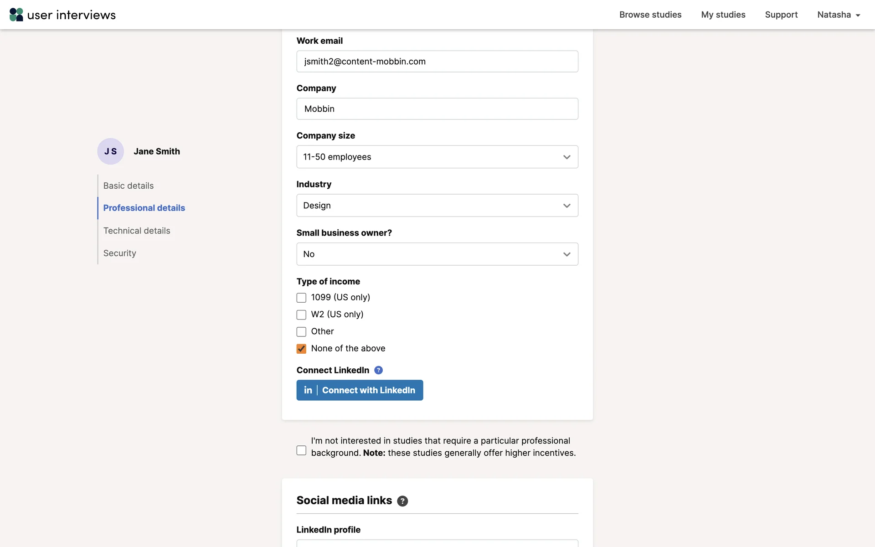Open the Support link

[781, 15]
